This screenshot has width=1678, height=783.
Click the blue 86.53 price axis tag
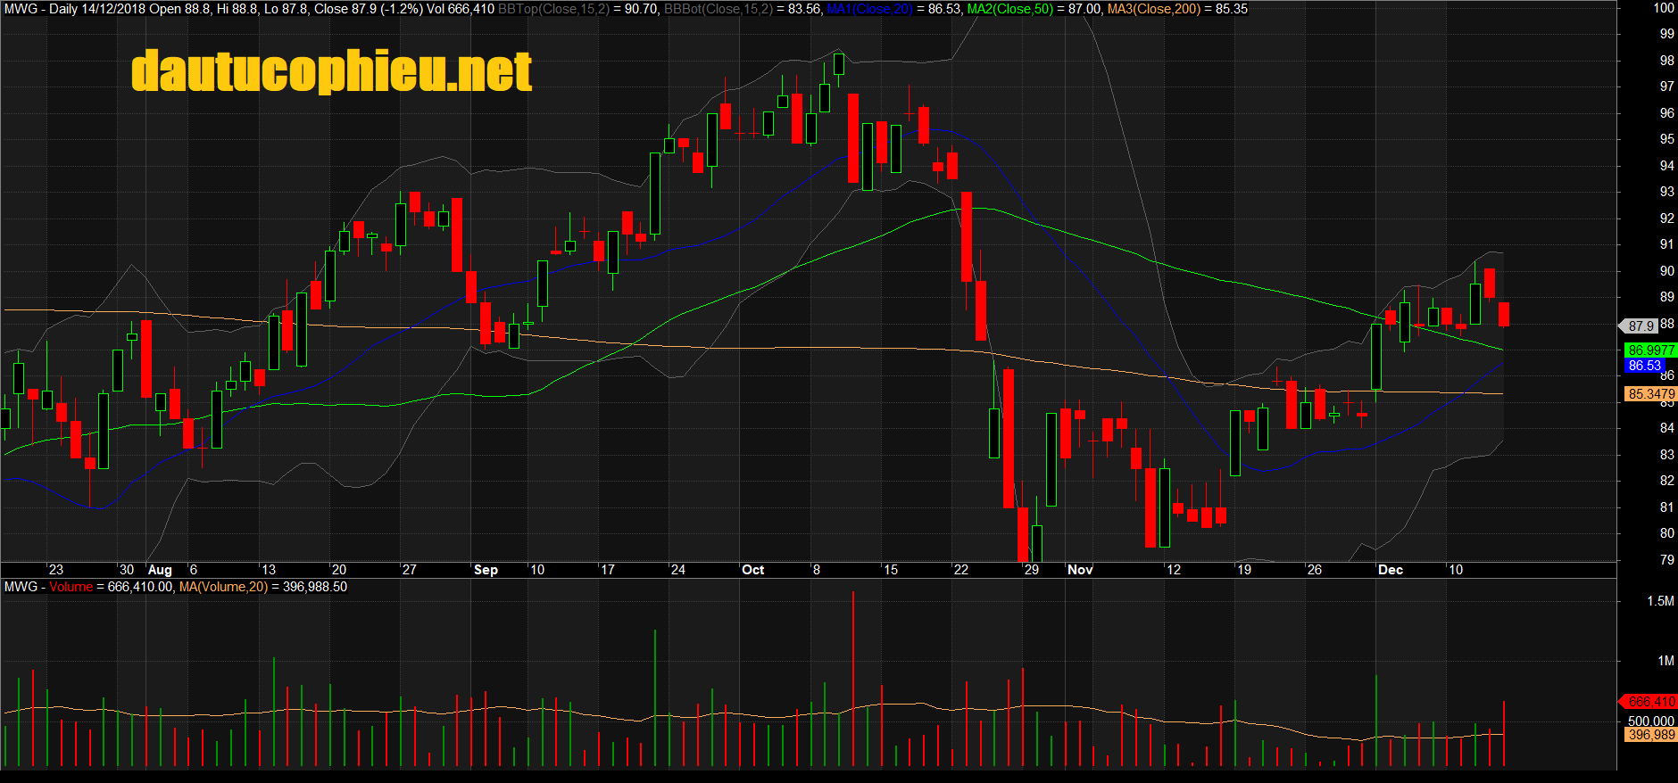pos(1644,366)
